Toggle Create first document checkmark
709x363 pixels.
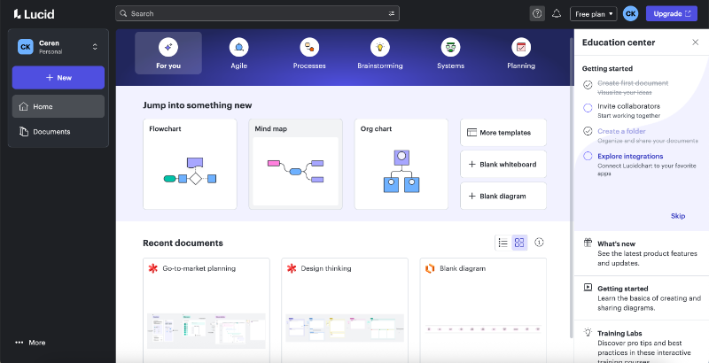point(588,84)
